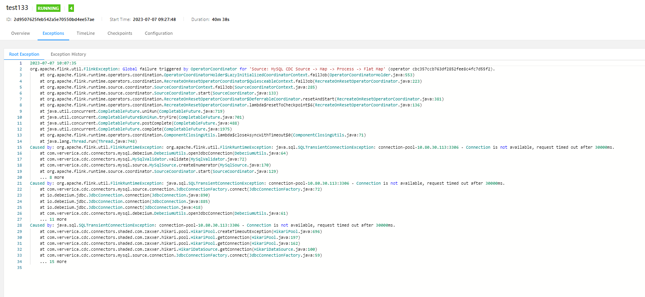The image size is (645, 297).
Task: Click the start time 2023-07-07 09:27:48
Action: 154,19
